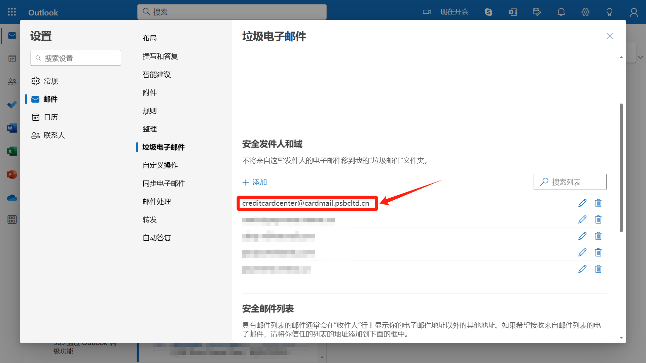The image size is (646, 363).
Task: Edit the creditcardcenter@cardmail.psbcltd.cn sender entry
Action: (x=582, y=203)
